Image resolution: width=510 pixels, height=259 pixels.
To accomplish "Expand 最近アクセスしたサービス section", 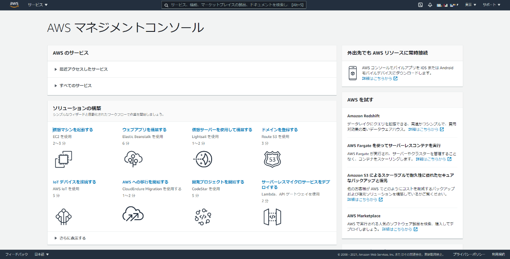I will tap(81, 69).
